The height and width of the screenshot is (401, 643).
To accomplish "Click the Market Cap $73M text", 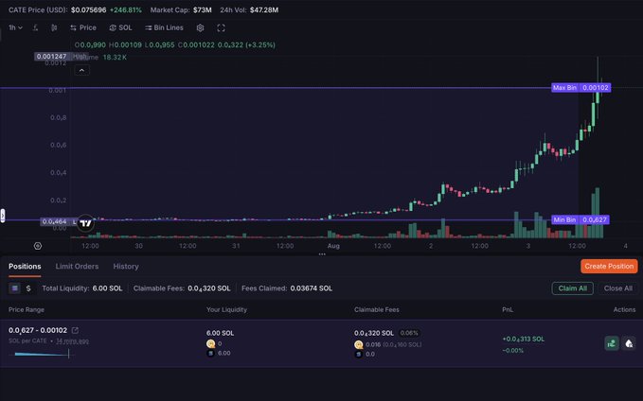I will tap(181, 9).
